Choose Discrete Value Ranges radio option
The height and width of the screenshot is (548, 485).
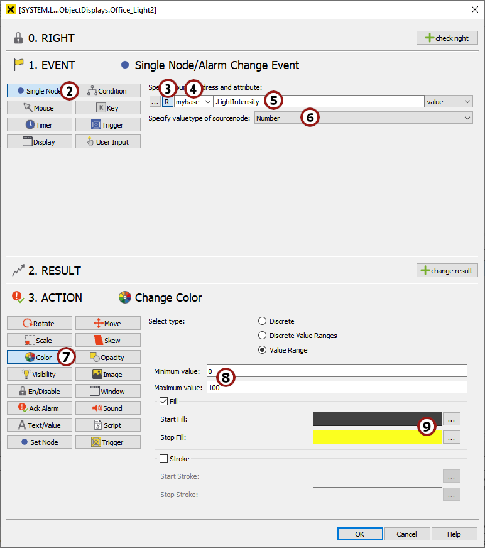pyautogui.click(x=263, y=336)
